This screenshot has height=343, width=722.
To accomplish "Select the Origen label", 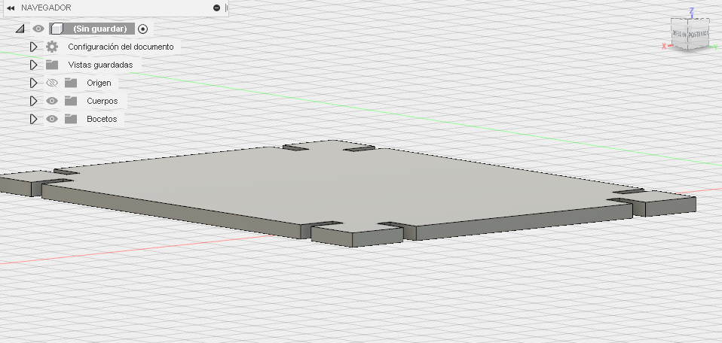I will click(x=99, y=83).
